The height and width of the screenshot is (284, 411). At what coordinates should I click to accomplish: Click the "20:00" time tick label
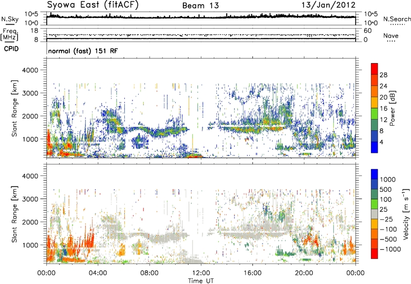coord(304,273)
